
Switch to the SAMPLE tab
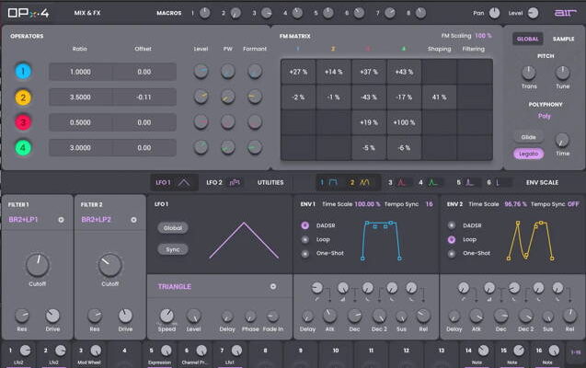coord(563,39)
